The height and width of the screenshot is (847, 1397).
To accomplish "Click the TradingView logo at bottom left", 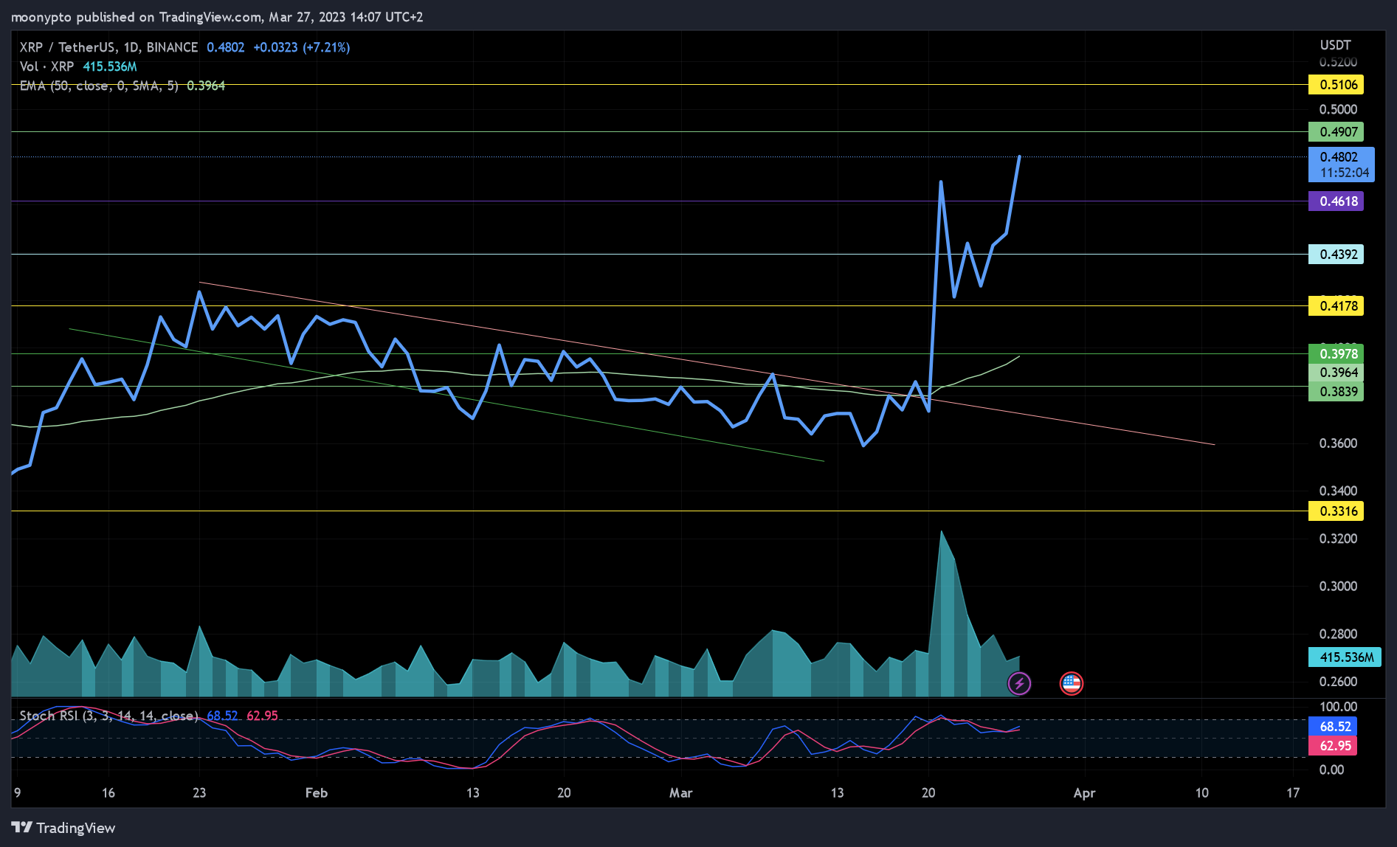I will [x=63, y=828].
